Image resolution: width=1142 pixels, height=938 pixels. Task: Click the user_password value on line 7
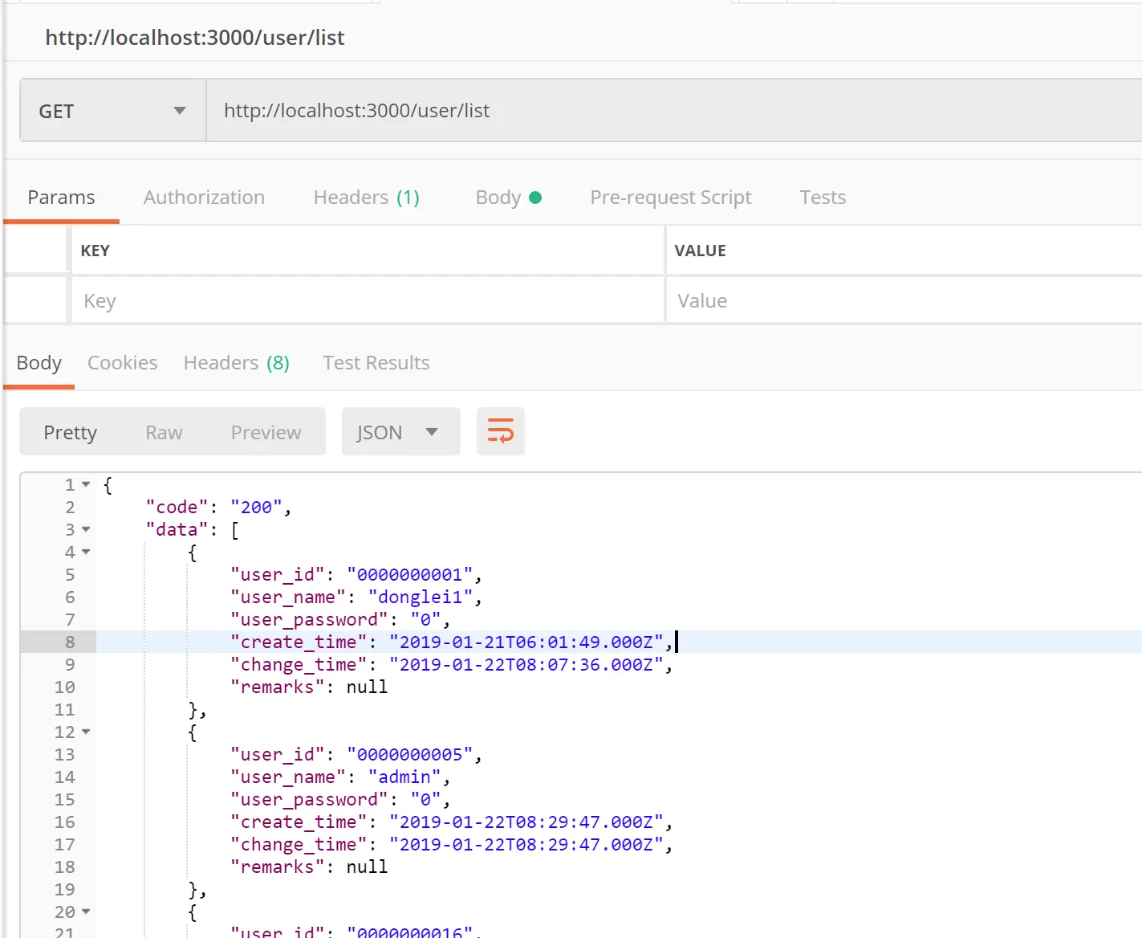pyautogui.click(x=425, y=619)
